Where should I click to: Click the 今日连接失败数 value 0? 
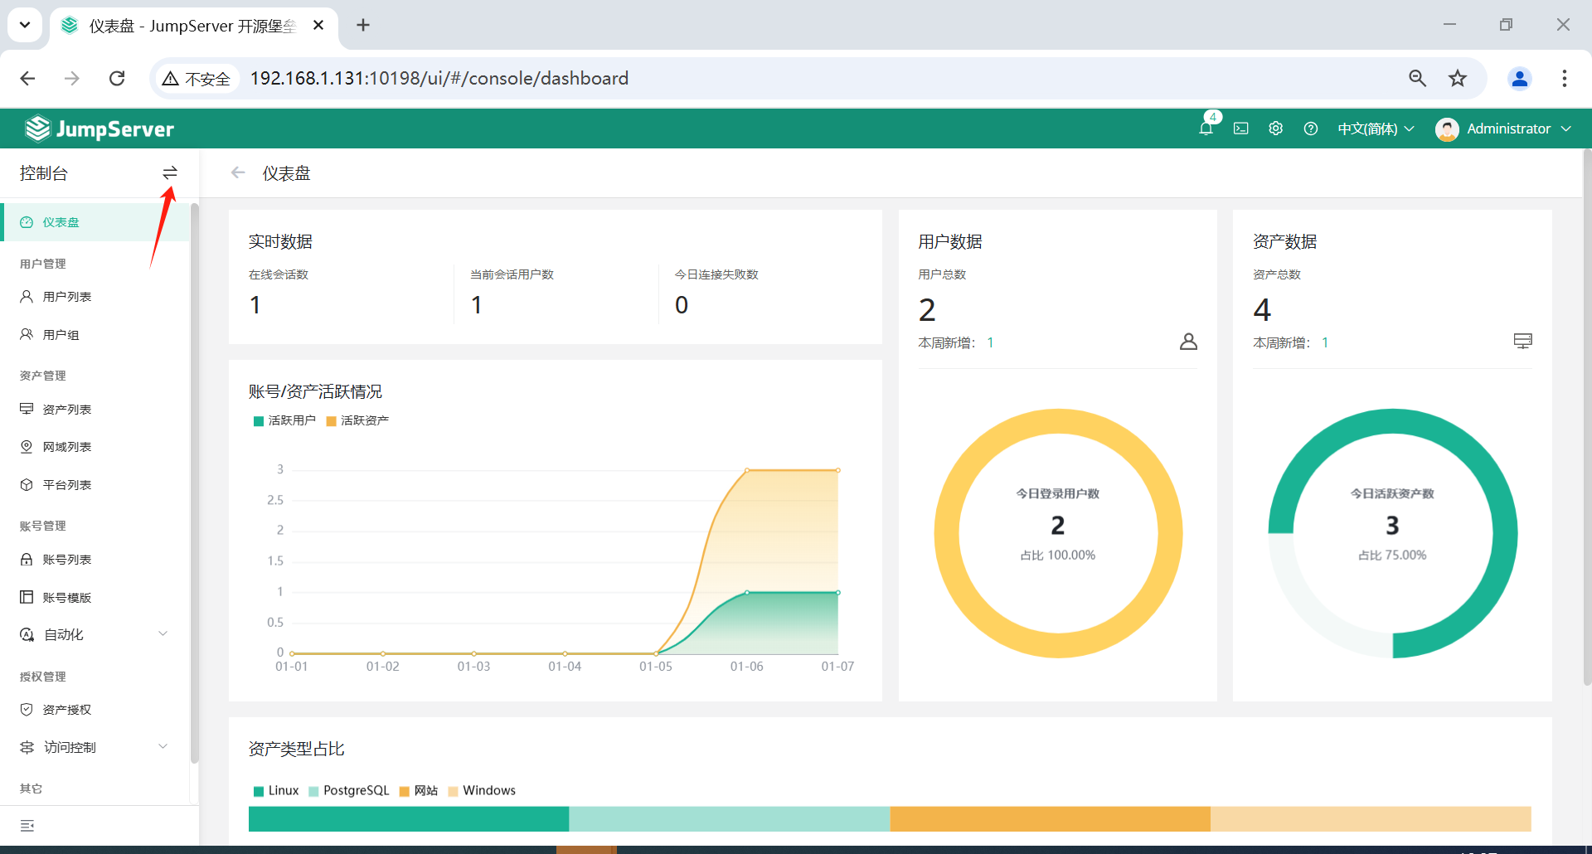click(x=682, y=305)
